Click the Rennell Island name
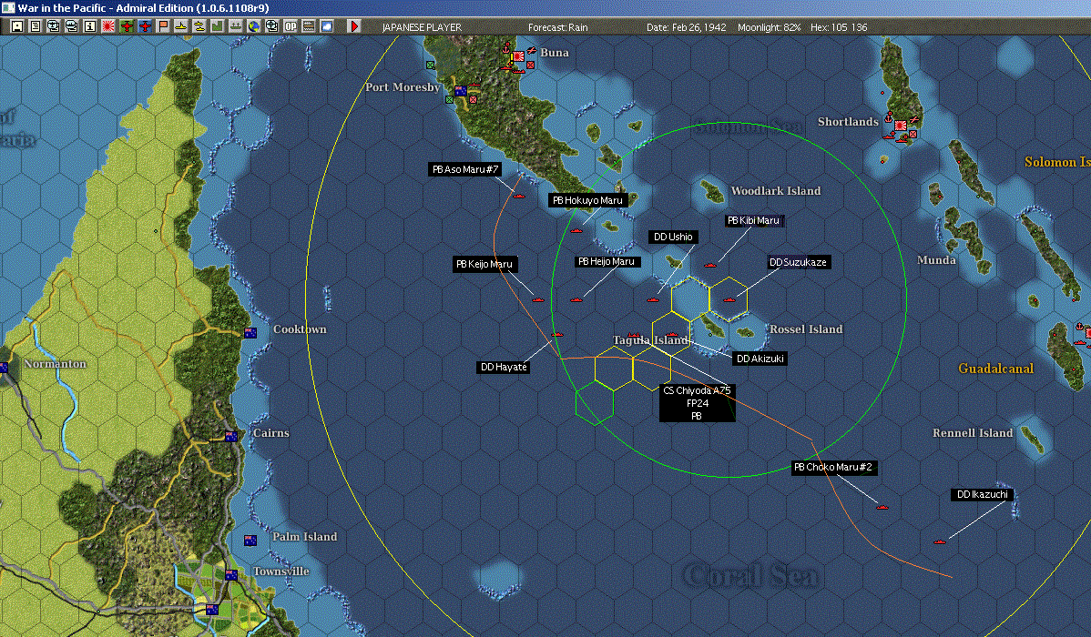The height and width of the screenshot is (637, 1091). tap(973, 432)
